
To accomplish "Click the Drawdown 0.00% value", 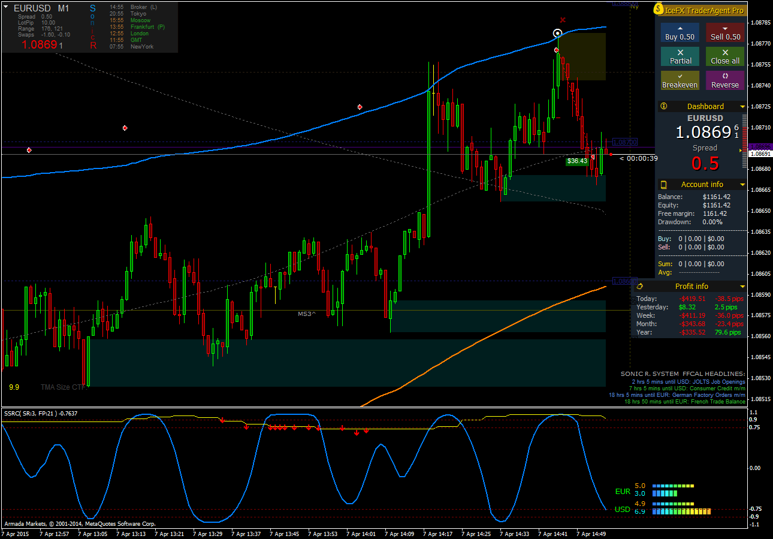I will (x=713, y=222).
